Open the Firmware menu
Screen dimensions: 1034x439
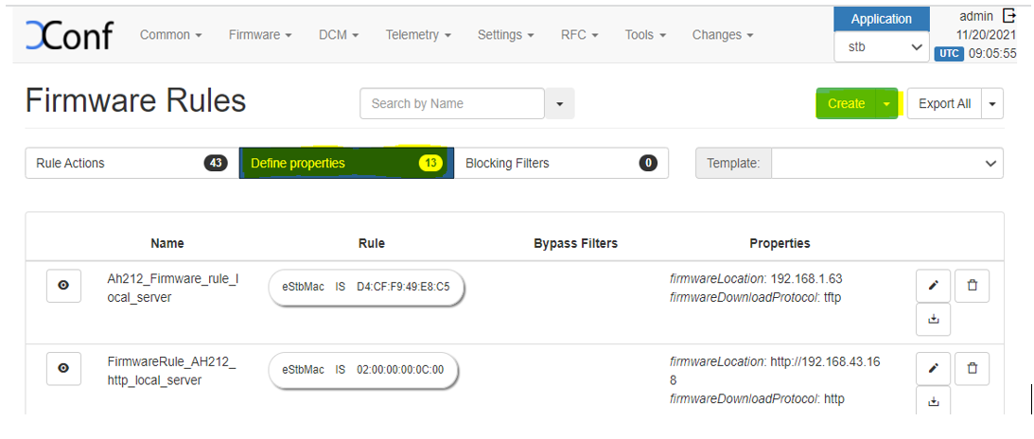pyautogui.click(x=259, y=35)
